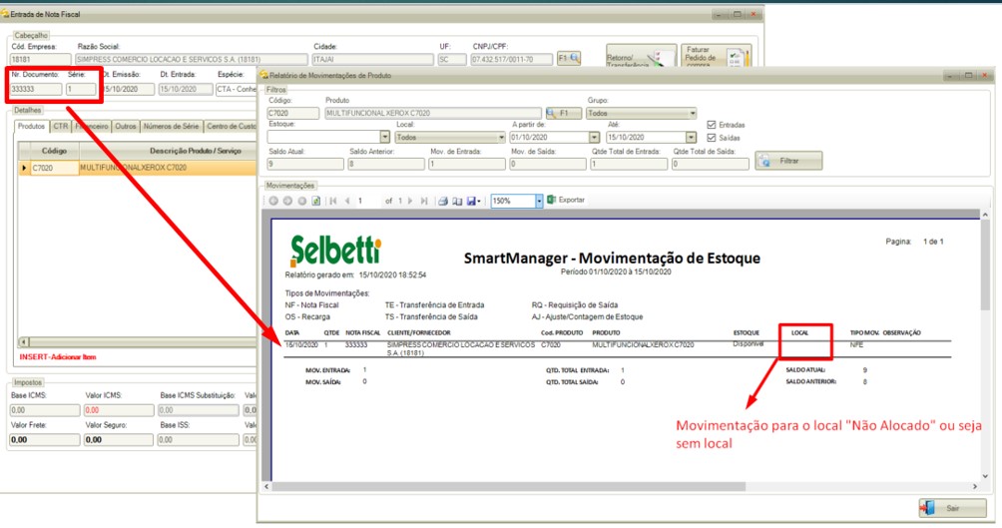Click the Faturar Pedido de compra button
1002x528 pixels.
716,56
